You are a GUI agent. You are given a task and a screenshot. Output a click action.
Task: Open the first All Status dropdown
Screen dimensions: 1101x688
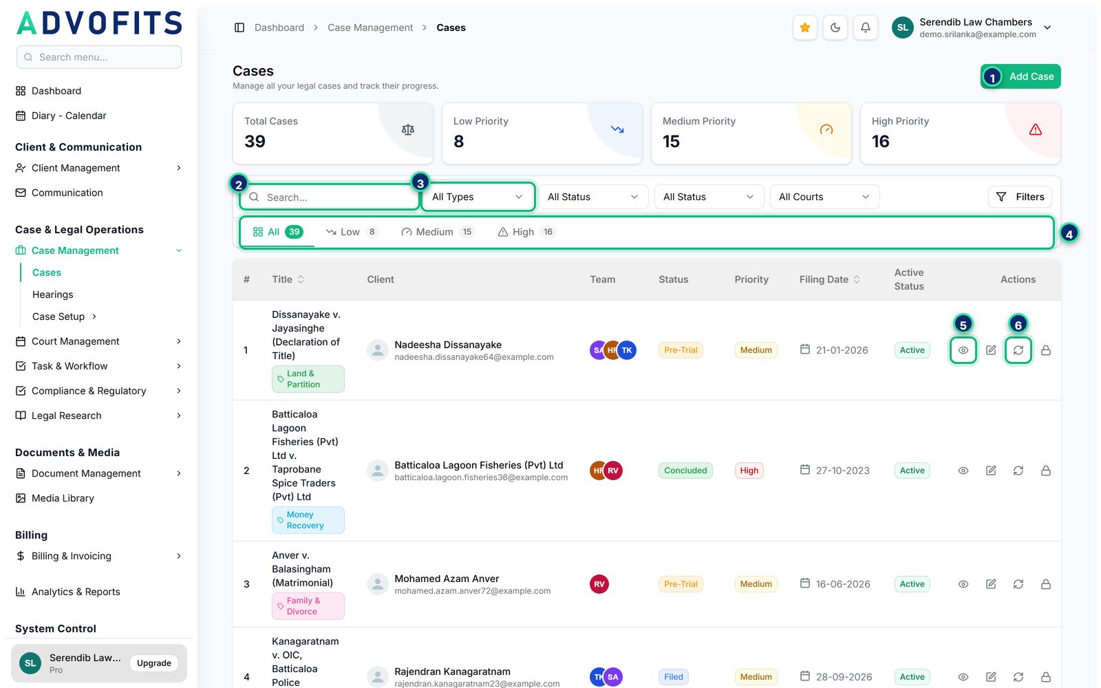[593, 197]
